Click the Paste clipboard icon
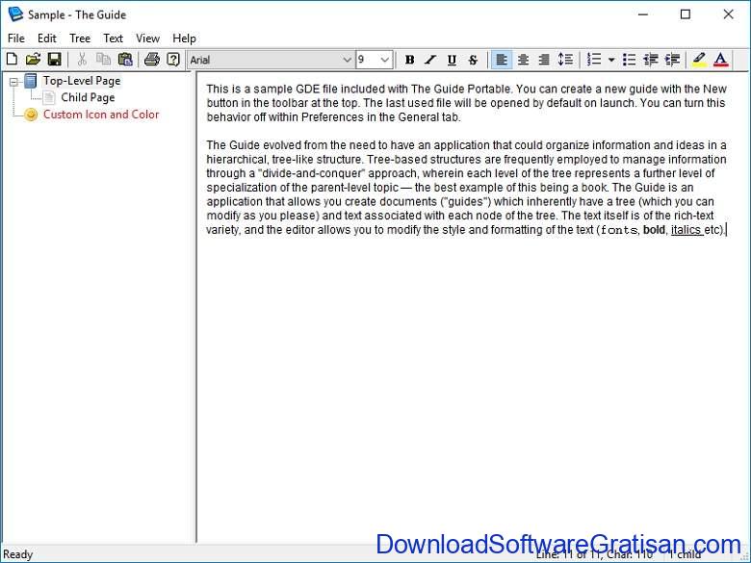751x563 pixels. point(124,60)
